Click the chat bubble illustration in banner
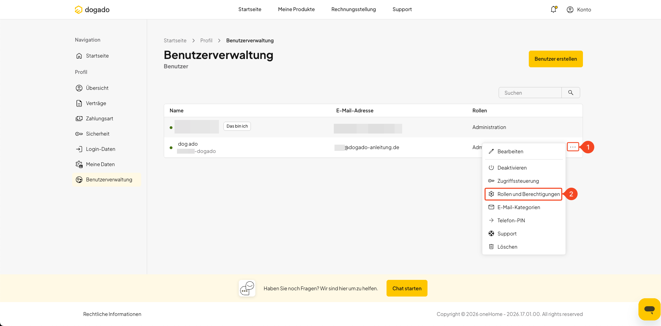The image size is (661, 326). pos(247,288)
